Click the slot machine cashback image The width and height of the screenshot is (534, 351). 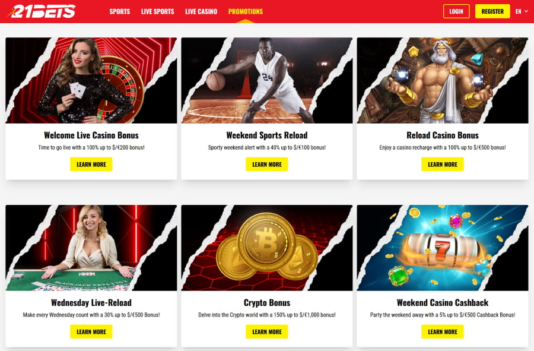click(443, 248)
